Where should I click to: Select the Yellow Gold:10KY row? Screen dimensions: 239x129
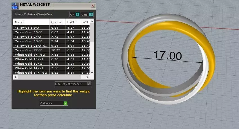52,32
